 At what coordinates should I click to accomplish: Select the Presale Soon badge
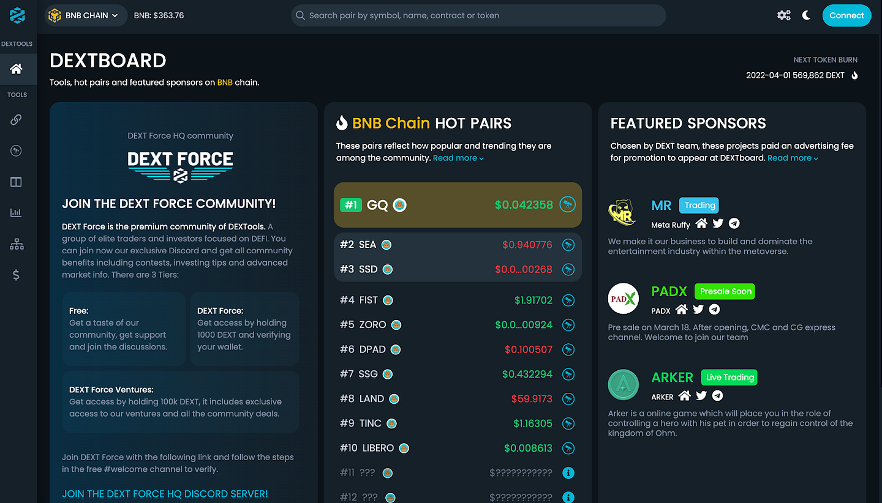pos(726,291)
